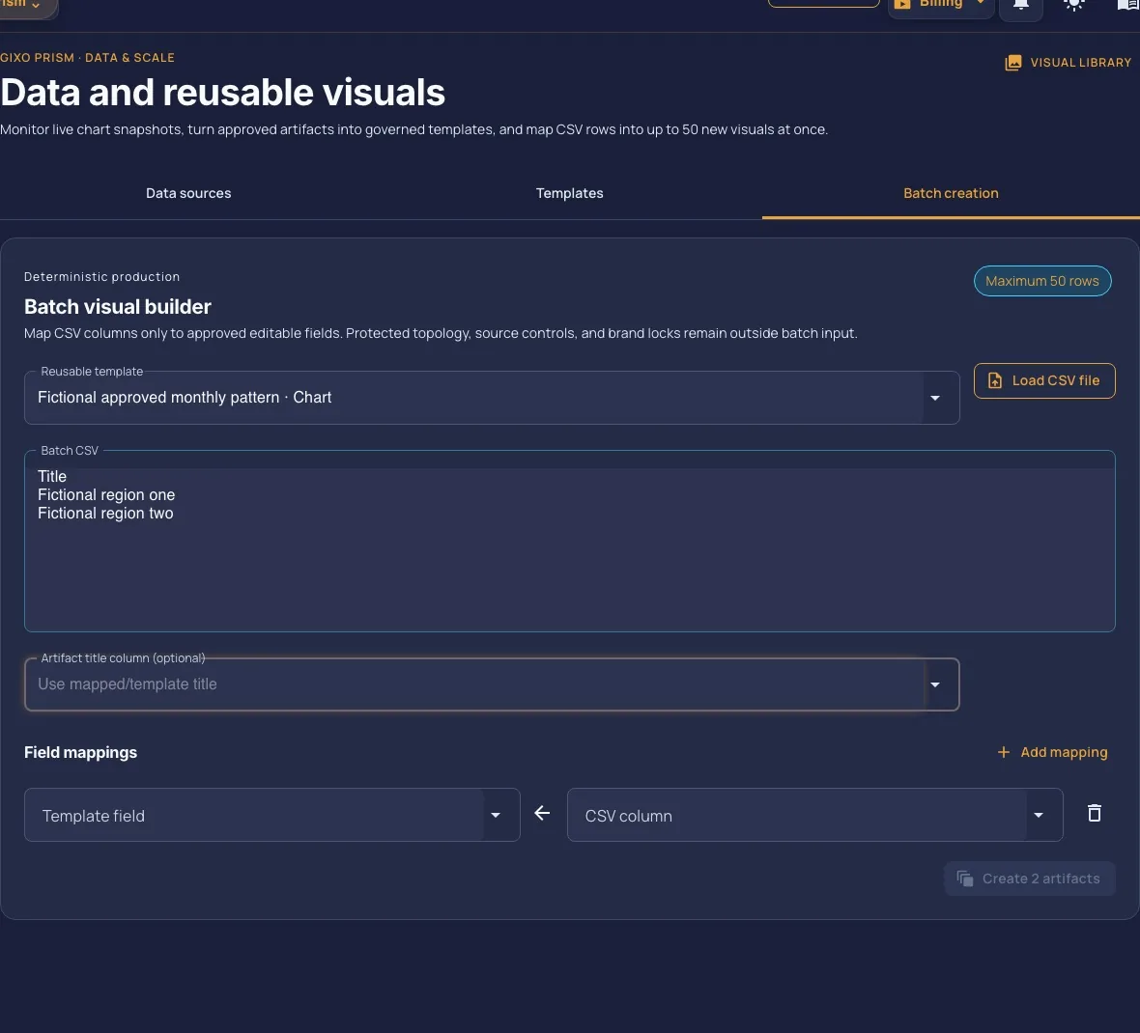Open the Billing menu in top bar

click(941, 6)
